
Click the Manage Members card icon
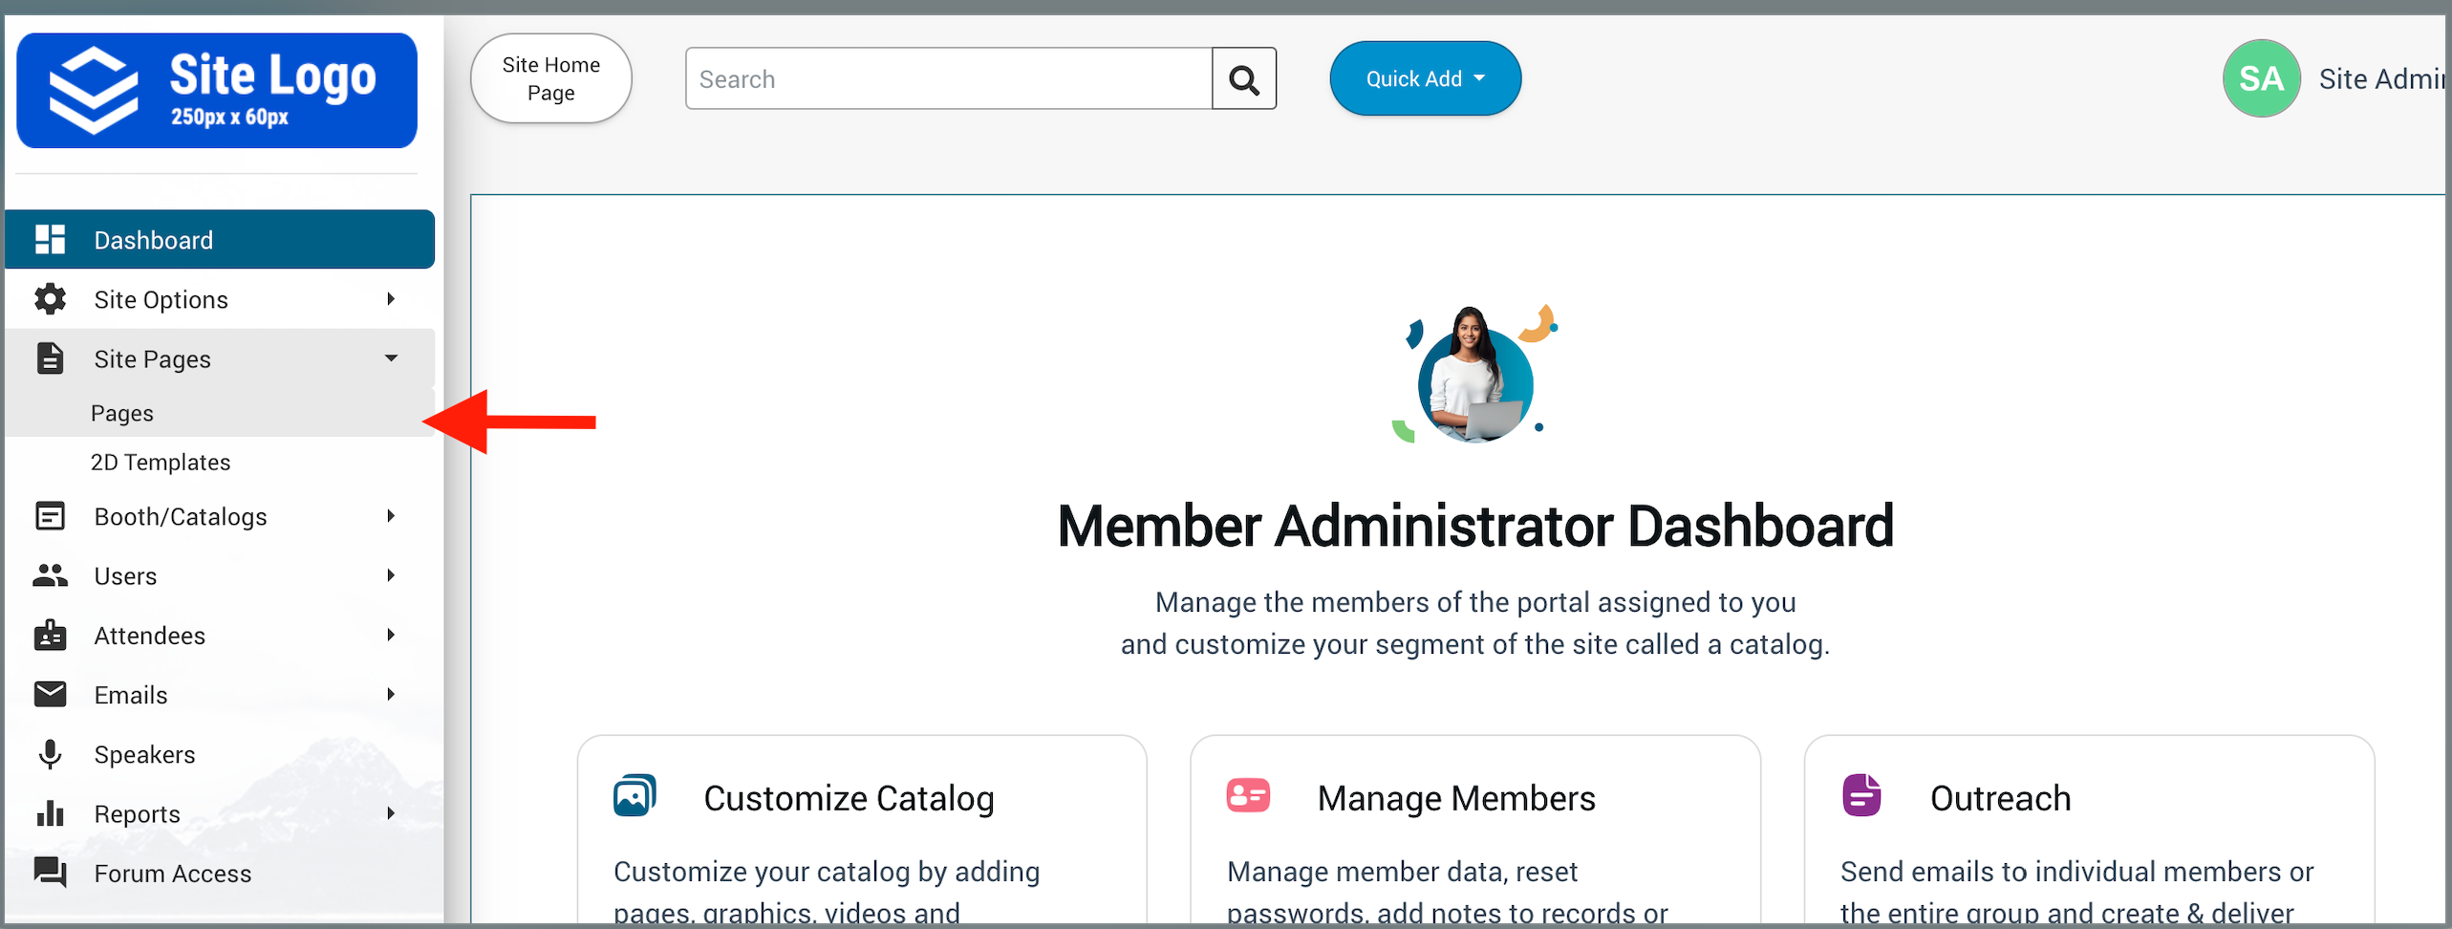coord(1248,796)
